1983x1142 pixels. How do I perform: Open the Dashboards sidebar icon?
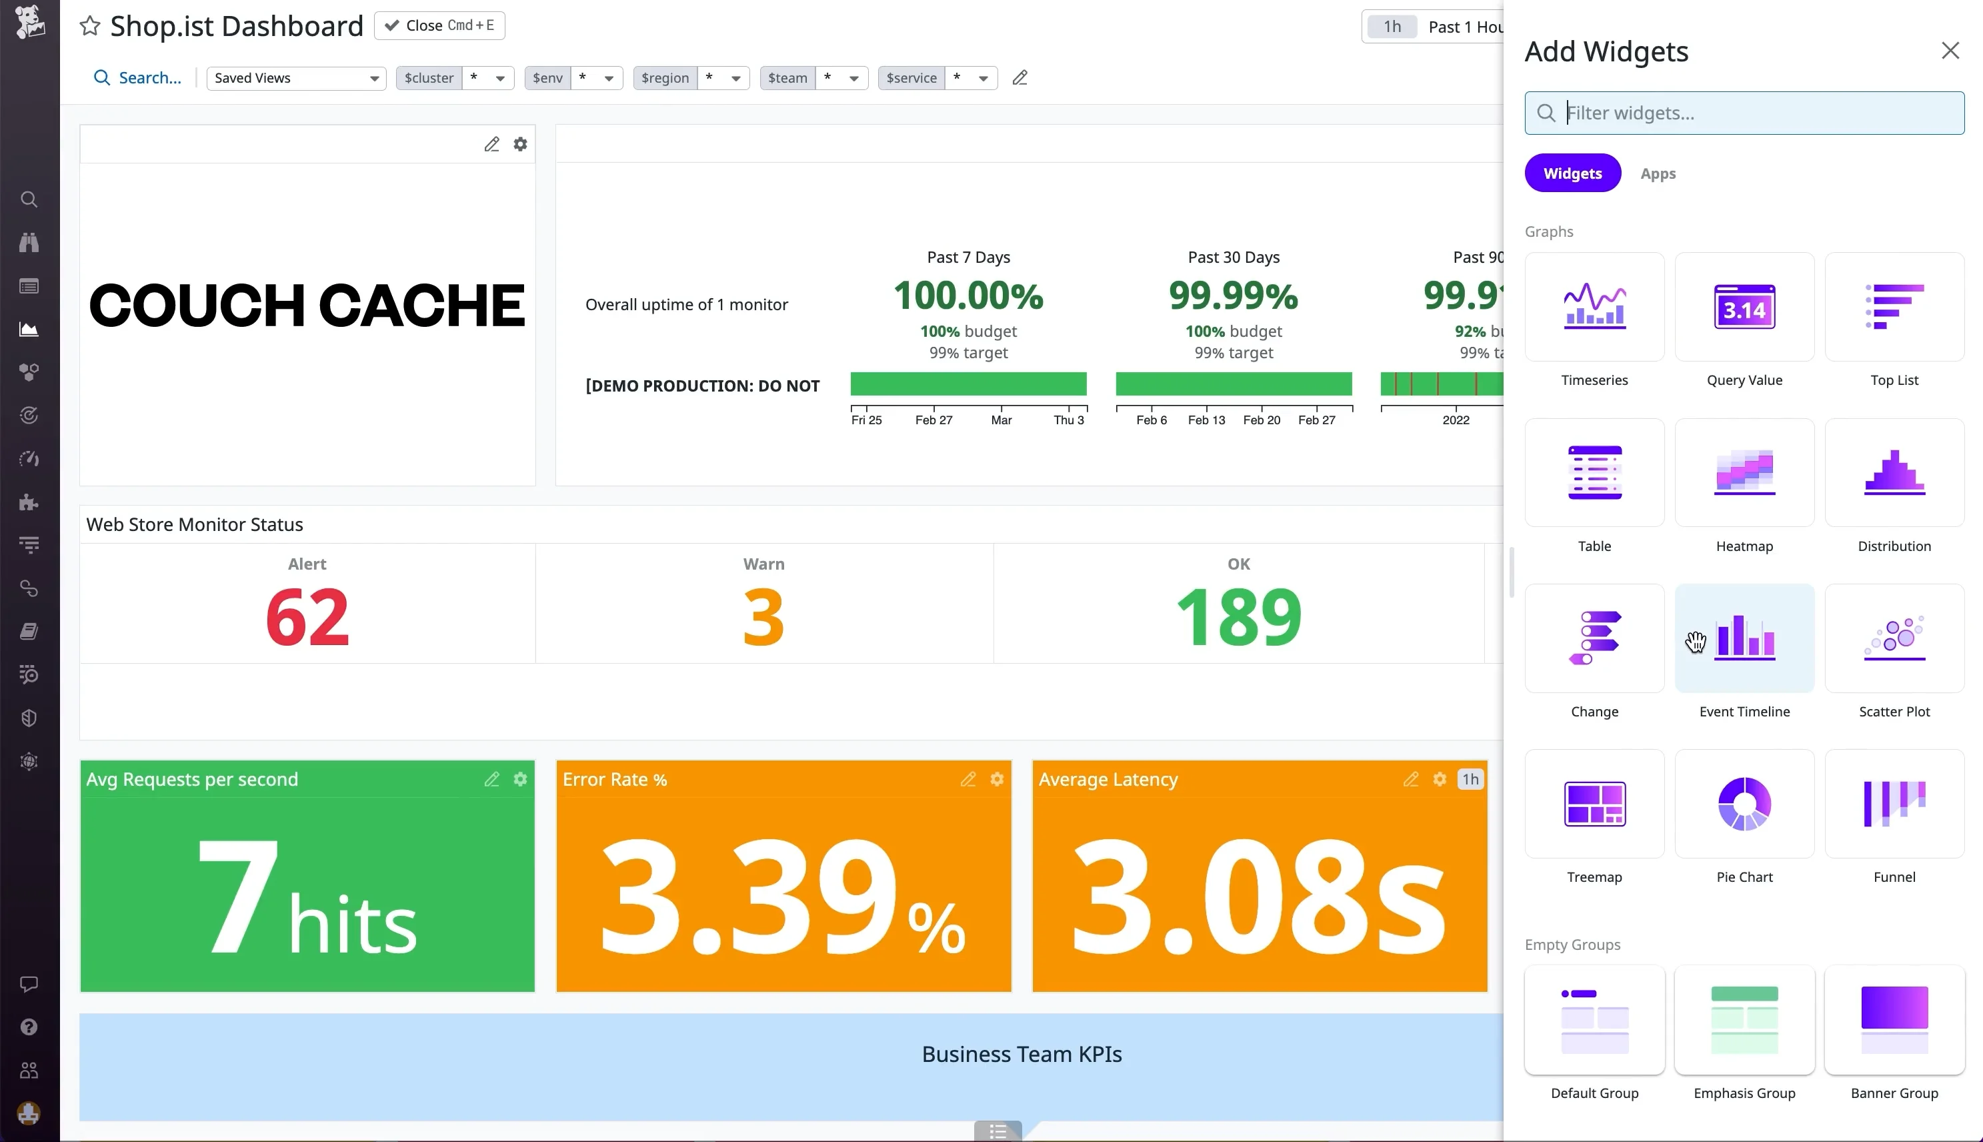click(x=29, y=330)
